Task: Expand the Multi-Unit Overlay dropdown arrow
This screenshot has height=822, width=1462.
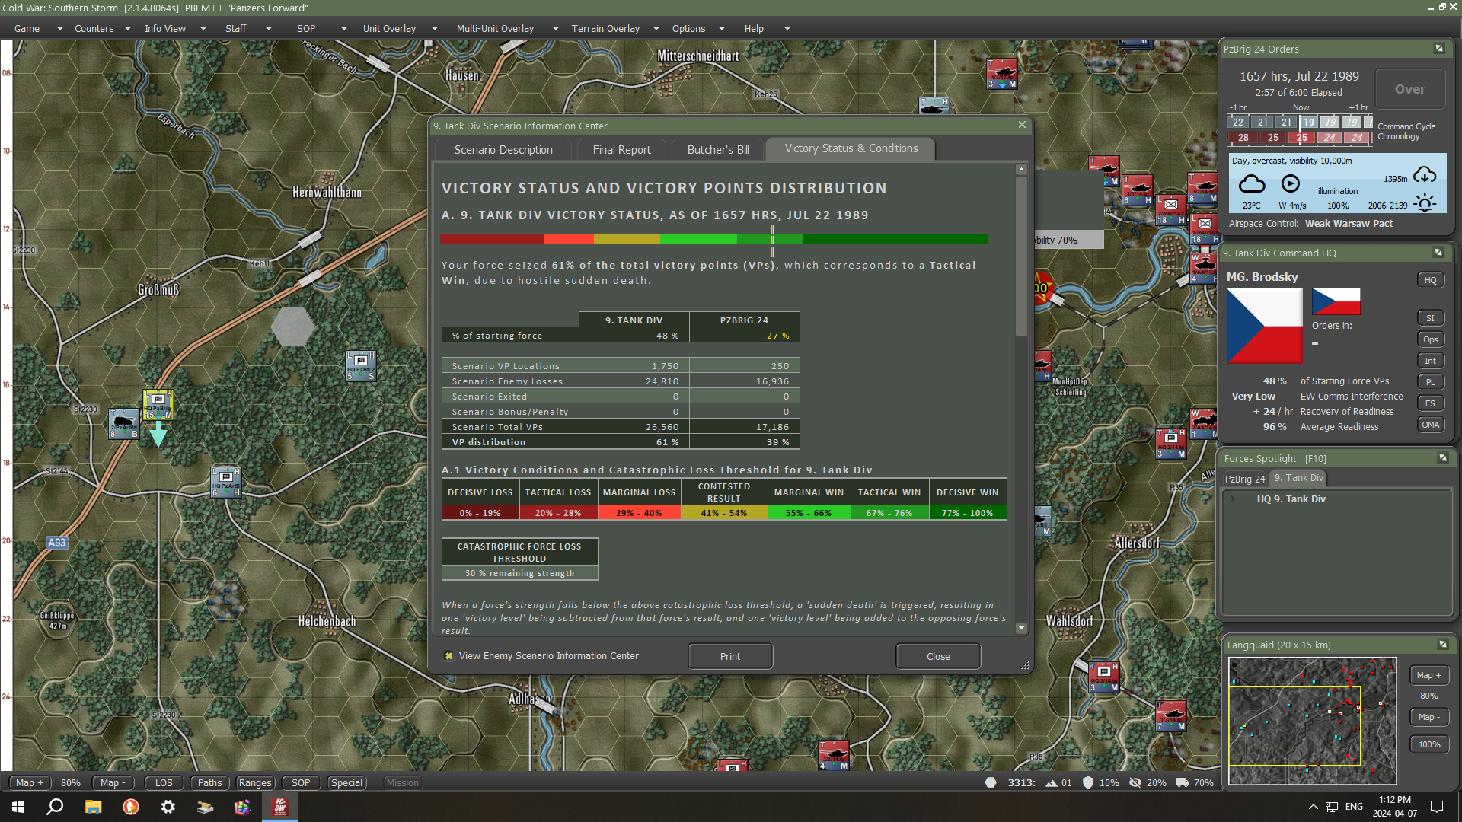Action: pyautogui.click(x=555, y=28)
